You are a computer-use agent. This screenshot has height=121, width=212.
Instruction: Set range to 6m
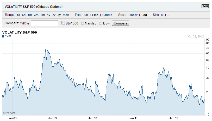point(43,15)
